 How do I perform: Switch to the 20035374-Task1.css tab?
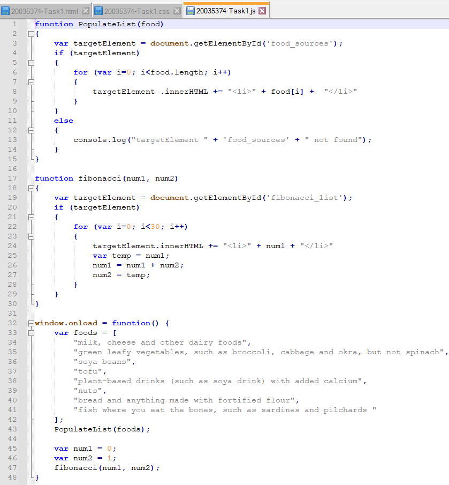[x=137, y=11]
